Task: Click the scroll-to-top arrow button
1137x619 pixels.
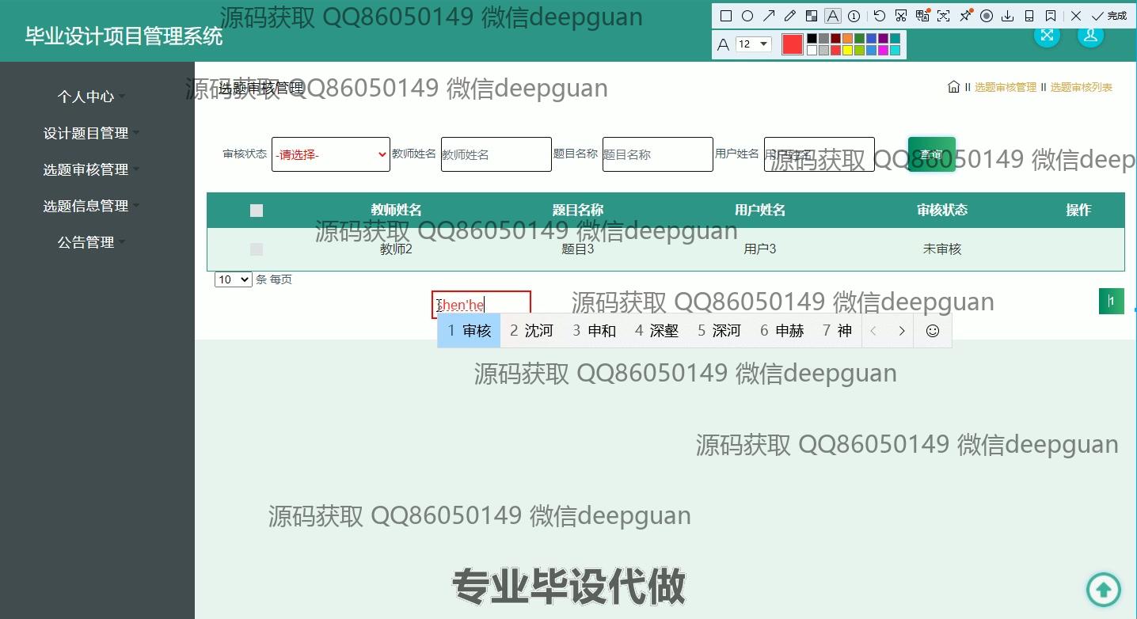Action: pos(1103,589)
